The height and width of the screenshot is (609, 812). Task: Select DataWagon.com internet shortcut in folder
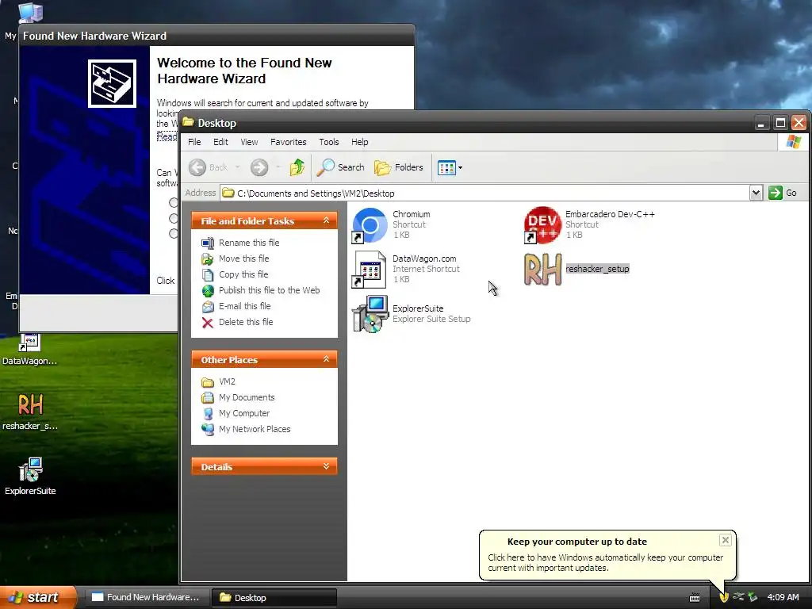[369, 270]
